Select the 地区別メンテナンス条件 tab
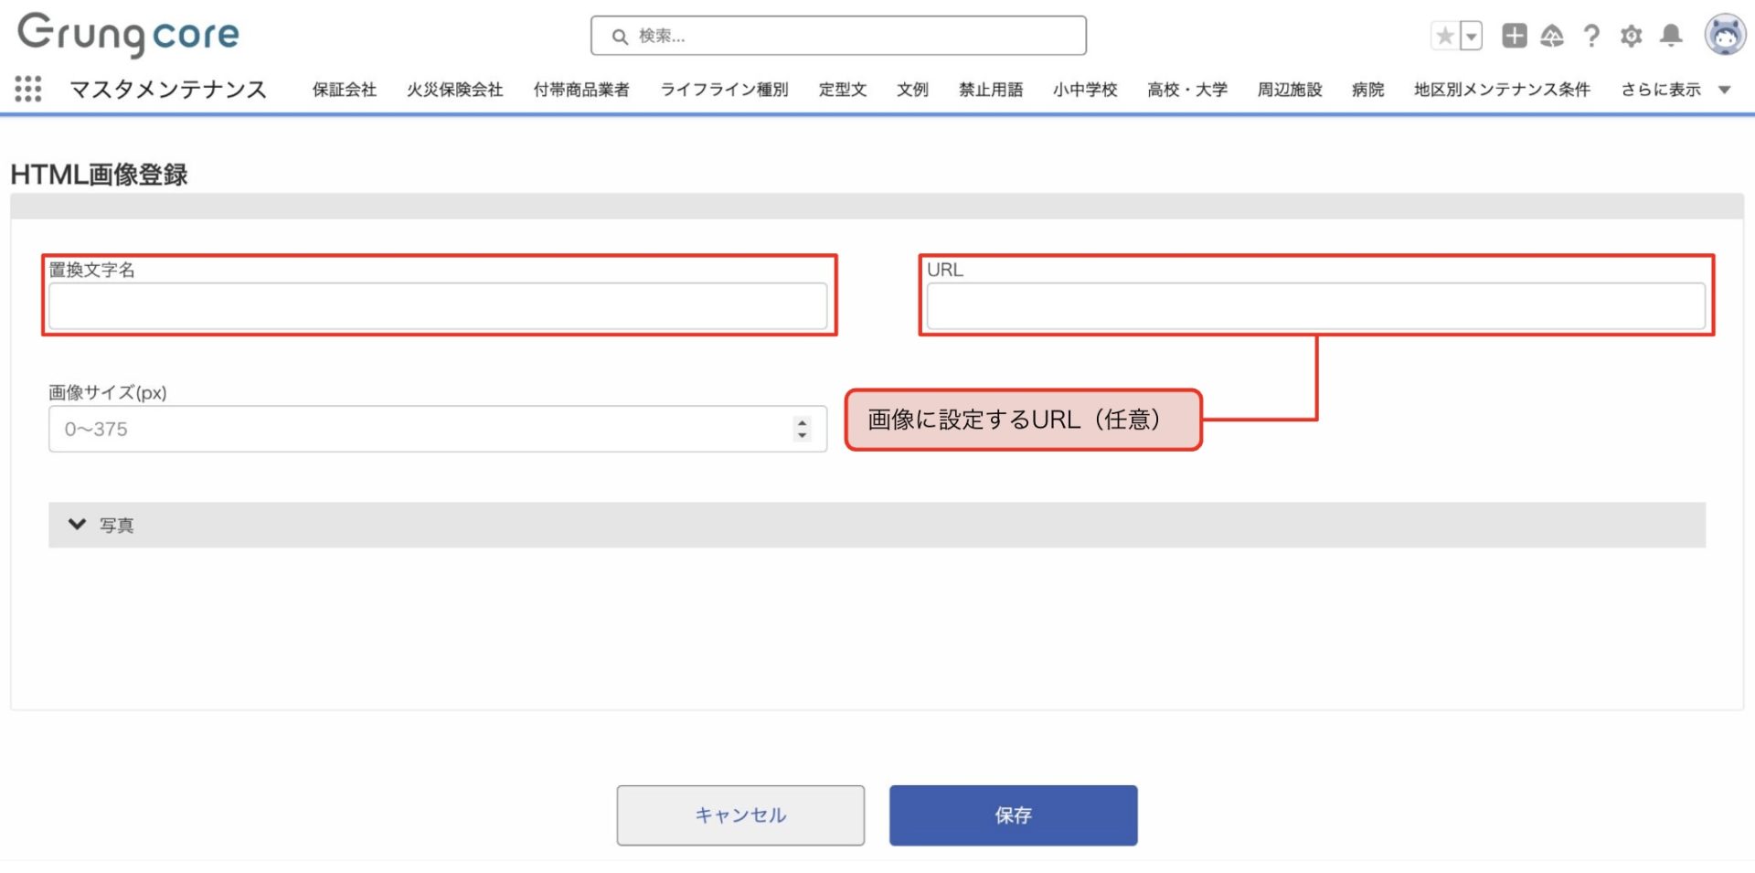The height and width of the screenshot is (873, 1755). click(x=1501, y=90)
